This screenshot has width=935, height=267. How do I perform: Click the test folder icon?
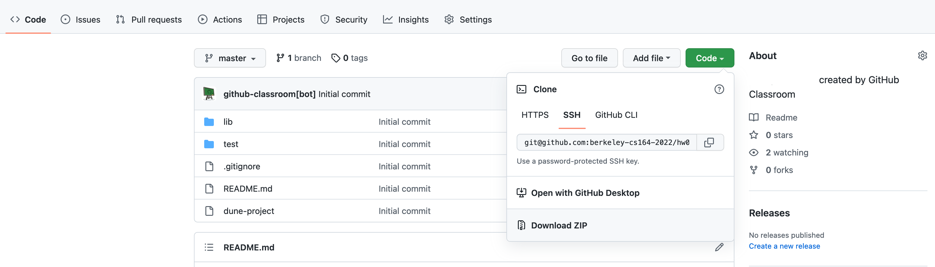pos(209,144)
